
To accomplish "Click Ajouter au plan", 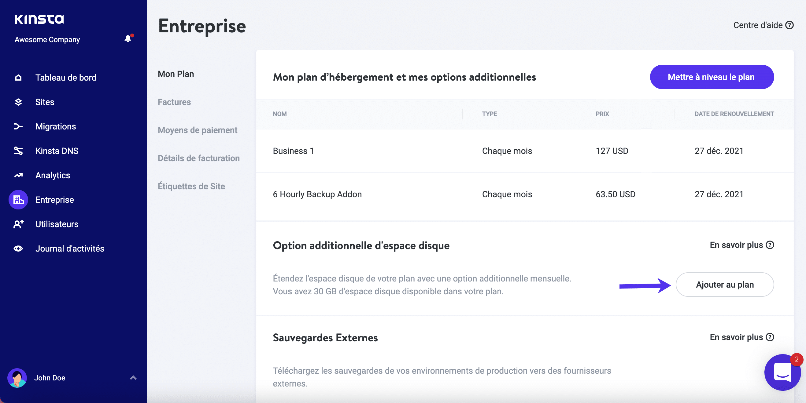I will tap(725, 285).
